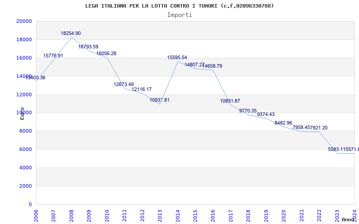
Task: Click x-axis year 2021
Action: tap(302, 215)
